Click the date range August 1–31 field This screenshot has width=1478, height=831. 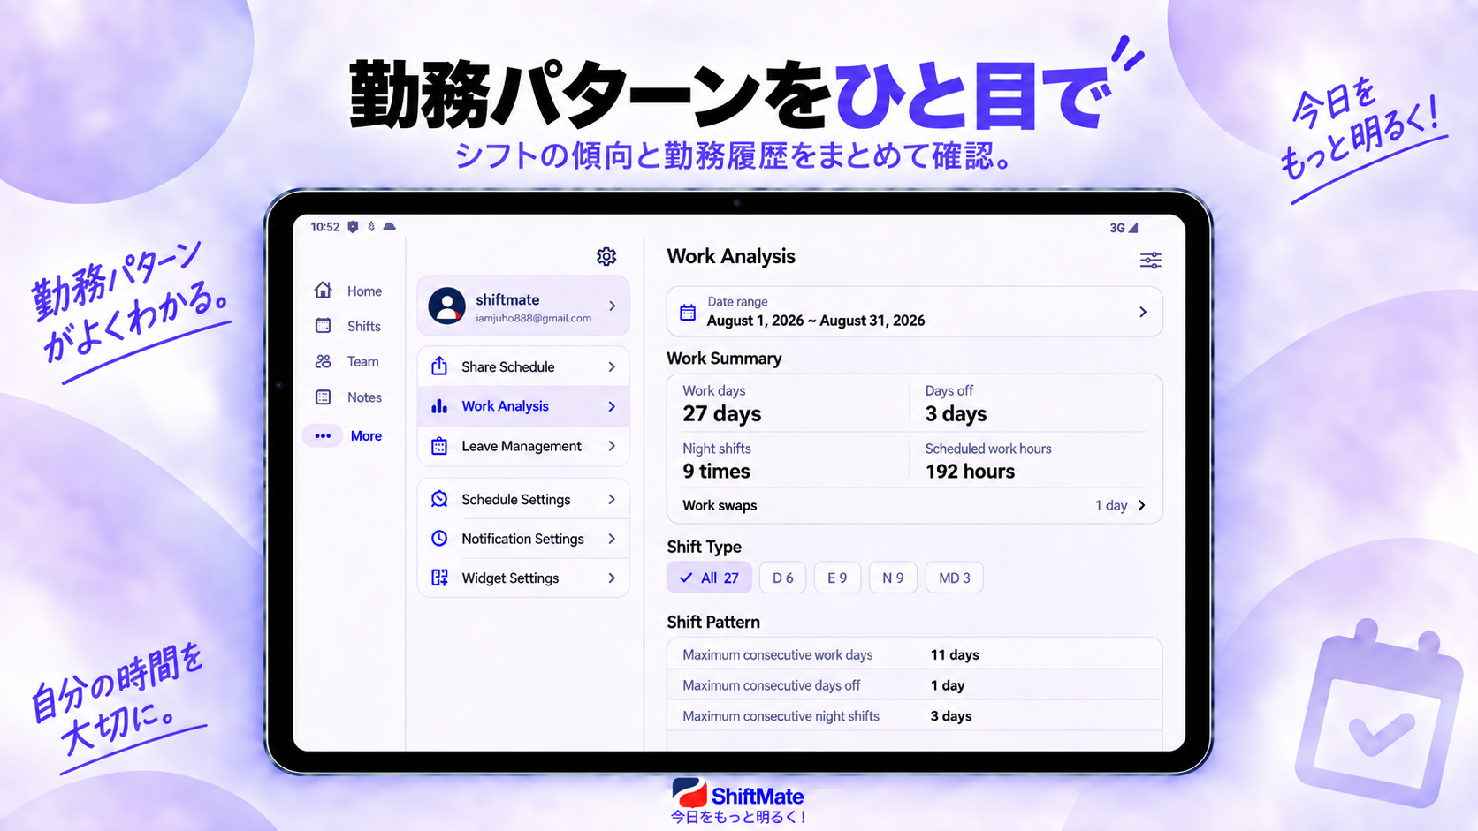[x=914, y=312]
